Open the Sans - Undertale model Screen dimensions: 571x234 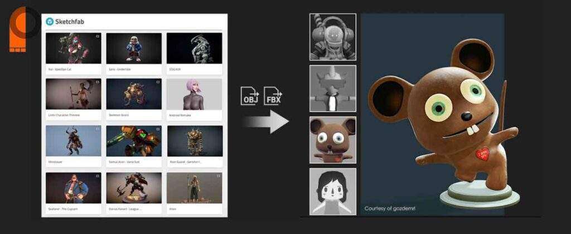134,48
